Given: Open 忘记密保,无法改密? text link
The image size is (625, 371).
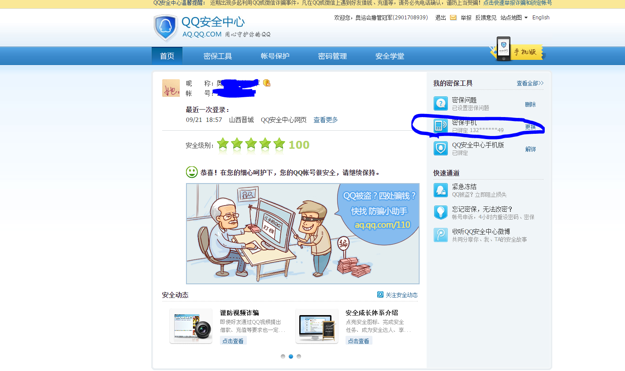Looking at the screenshot, I should (x=482, y=209).
